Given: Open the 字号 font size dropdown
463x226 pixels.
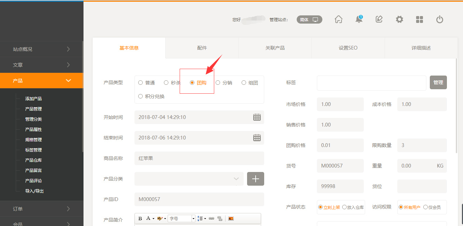Looking at the screenshot, I should [x=181, y=218].
